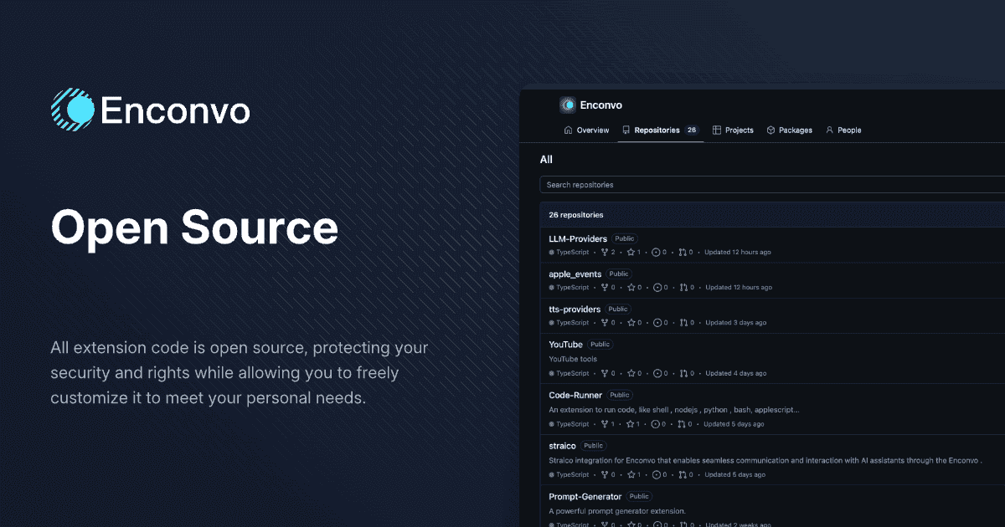The width and height of the screenshot is (1005, 527).
Task: Open the LLM-Providers repository
Action: pyautogui.click(x=577, y=238)
